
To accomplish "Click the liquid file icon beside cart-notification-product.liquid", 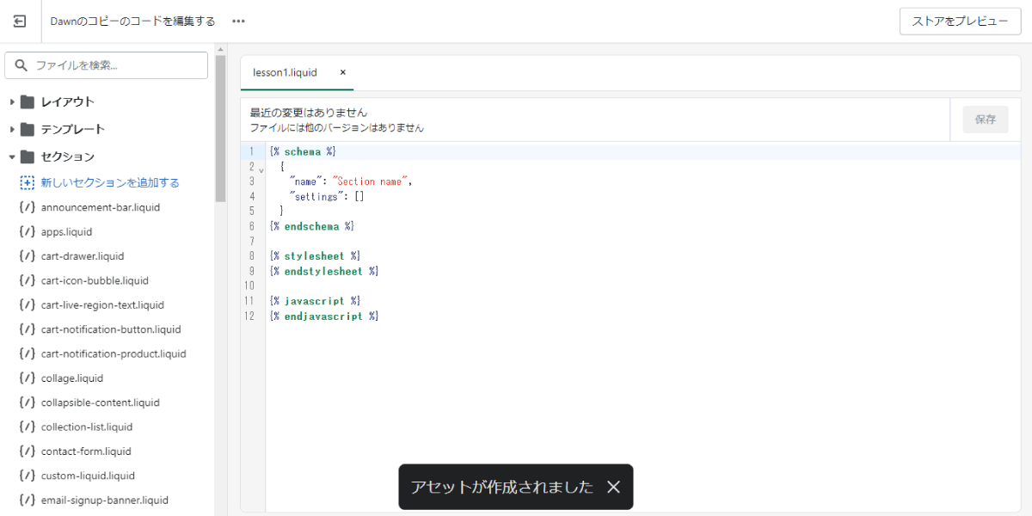I will (27, 353).
